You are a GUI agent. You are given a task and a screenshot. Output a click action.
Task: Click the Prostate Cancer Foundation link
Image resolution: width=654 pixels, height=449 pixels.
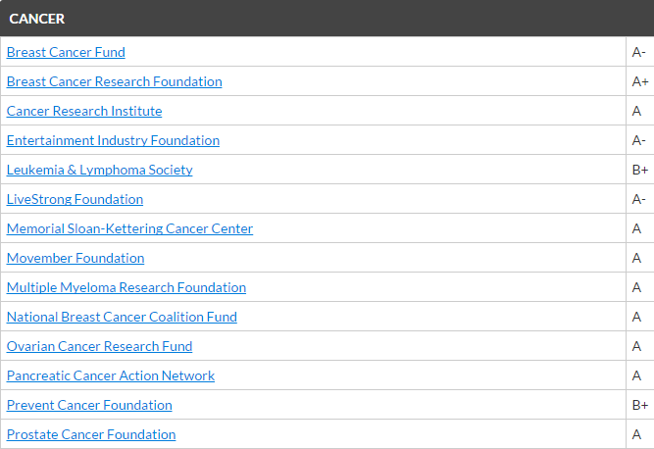[91, 434]
